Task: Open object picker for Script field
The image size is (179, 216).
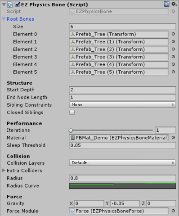Action: 173,11
